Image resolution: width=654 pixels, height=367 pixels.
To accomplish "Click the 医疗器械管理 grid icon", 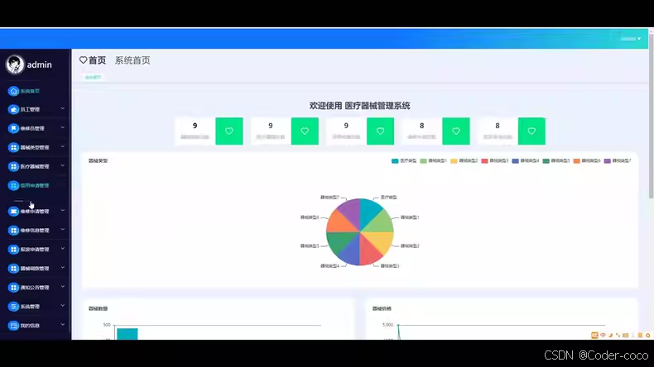I will [13, 167].
